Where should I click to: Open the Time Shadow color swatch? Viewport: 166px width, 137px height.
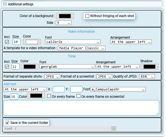149,67
